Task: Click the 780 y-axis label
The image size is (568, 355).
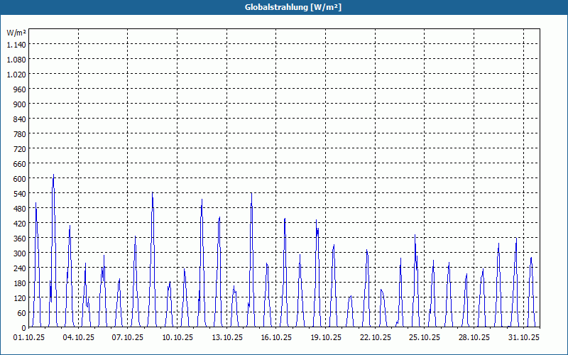Action: pos(19,134)
